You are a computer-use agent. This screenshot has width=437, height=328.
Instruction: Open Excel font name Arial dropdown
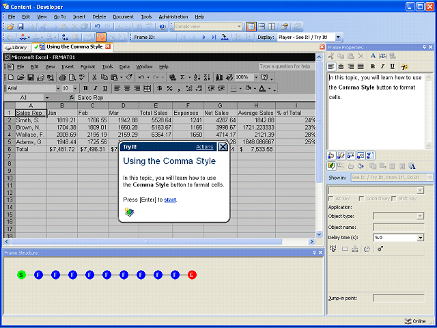pyautogui.click(x=58, y=88)
